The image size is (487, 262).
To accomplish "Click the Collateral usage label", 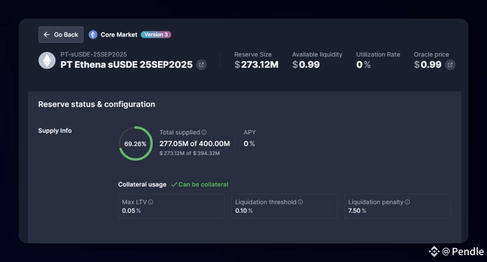I will [142, 184].
